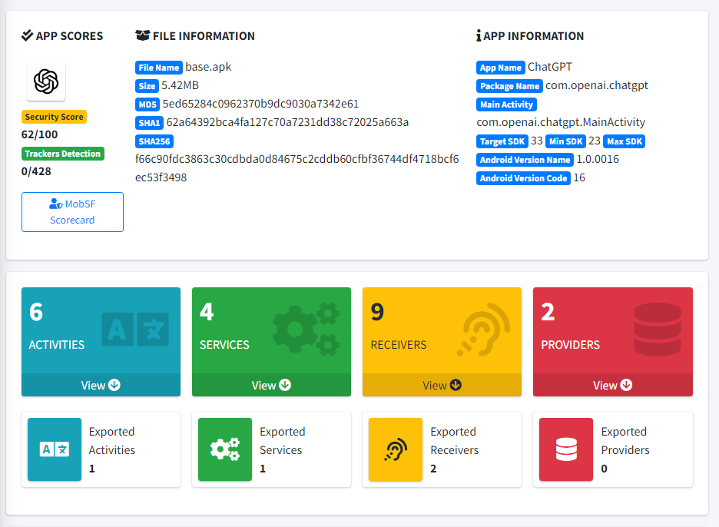Click the File Information box icon
Image resolution: width=719 pixels, height=527 pixels.
[142, 35]
